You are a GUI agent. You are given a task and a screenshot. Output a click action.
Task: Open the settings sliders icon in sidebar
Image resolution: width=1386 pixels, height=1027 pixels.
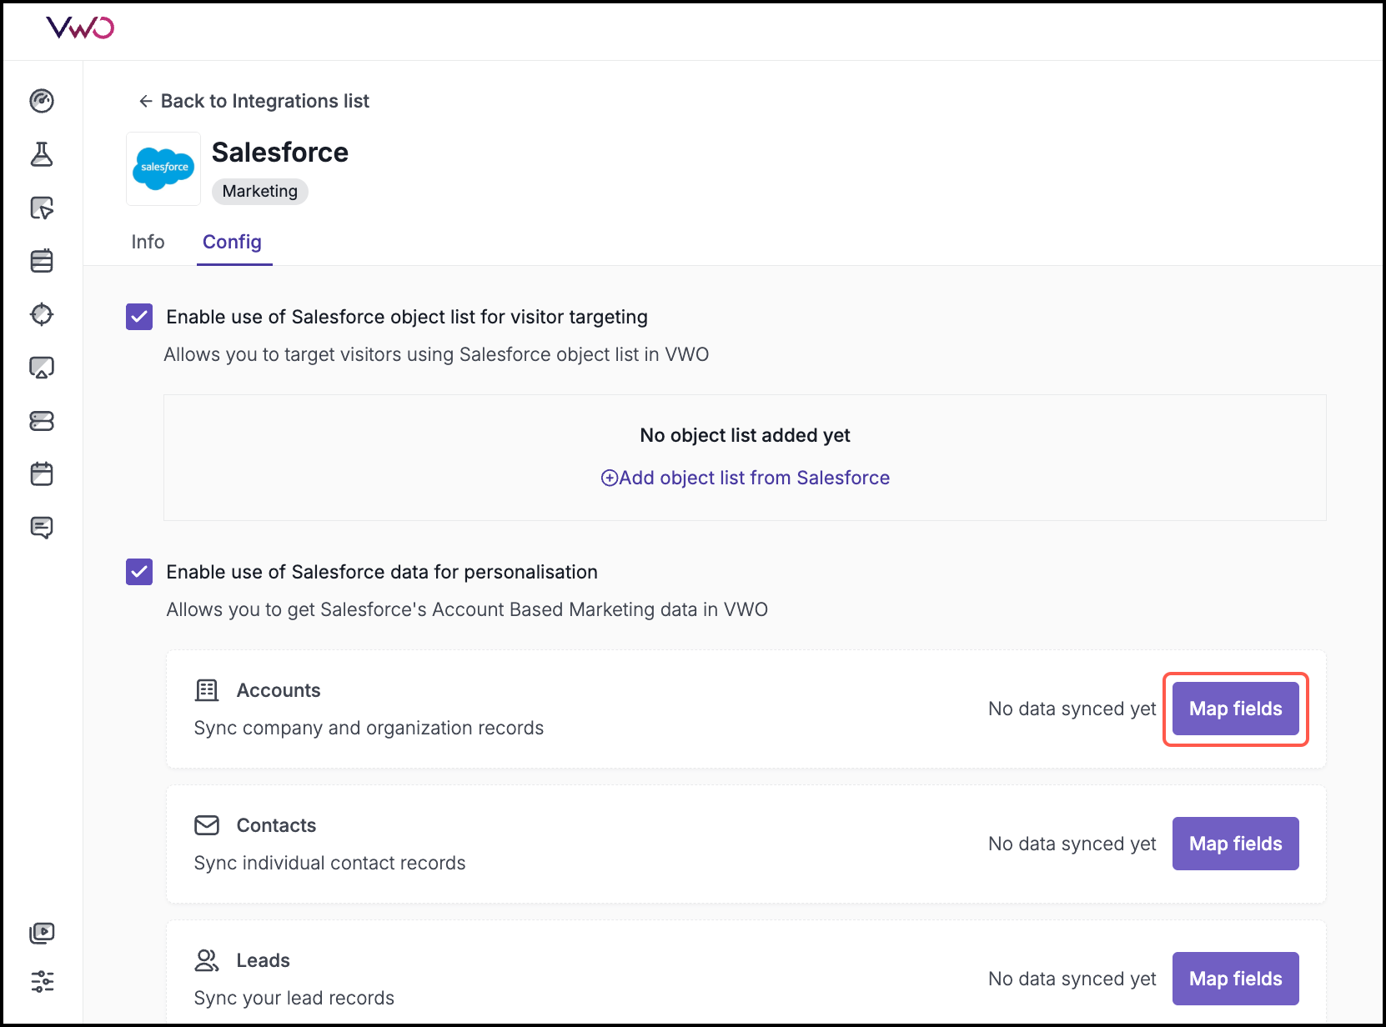(x=42, y=981)
